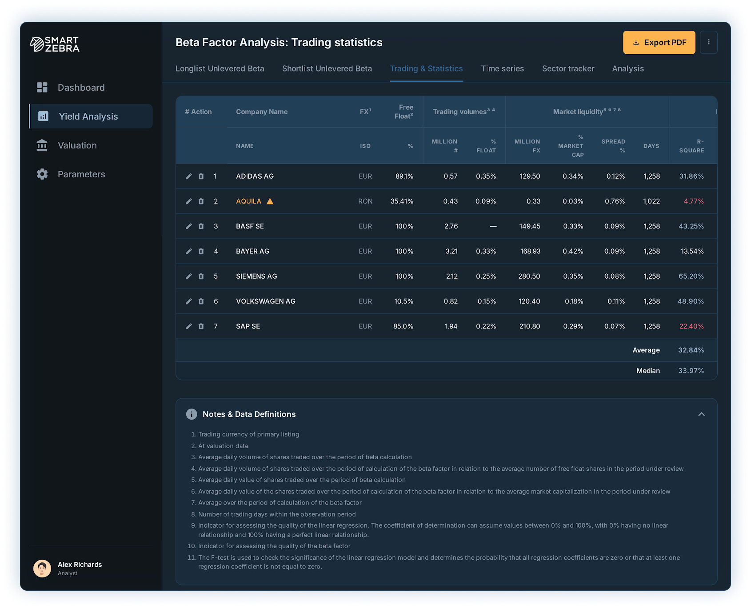Screen dimensions: 751x609
Task: Click the red 22.40% R-square value
Action: point(692,326)
